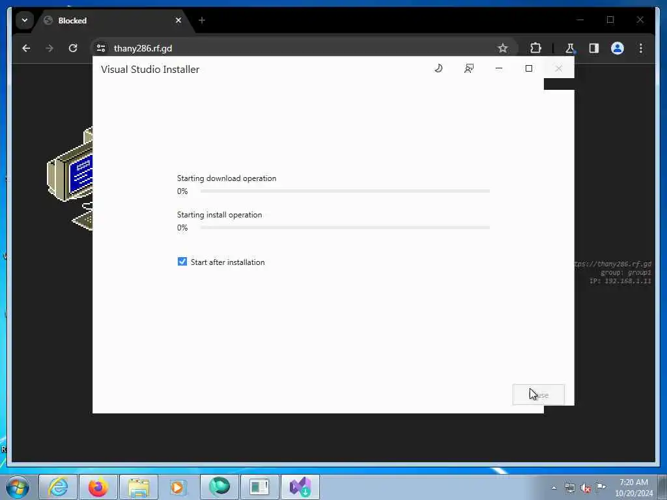This screenshot has height=500, width=667.
Task: Switch to Visual Studio Installer taskbar icon
Action: 300,487
